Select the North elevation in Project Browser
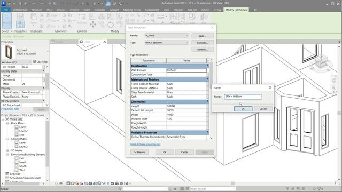The image size is (342, 192). tap(22, 162)
